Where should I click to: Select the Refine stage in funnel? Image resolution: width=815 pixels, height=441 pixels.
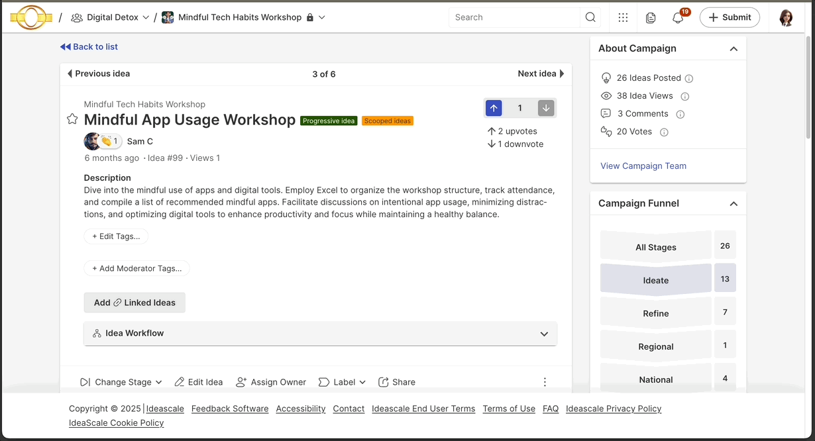(655, 313)
